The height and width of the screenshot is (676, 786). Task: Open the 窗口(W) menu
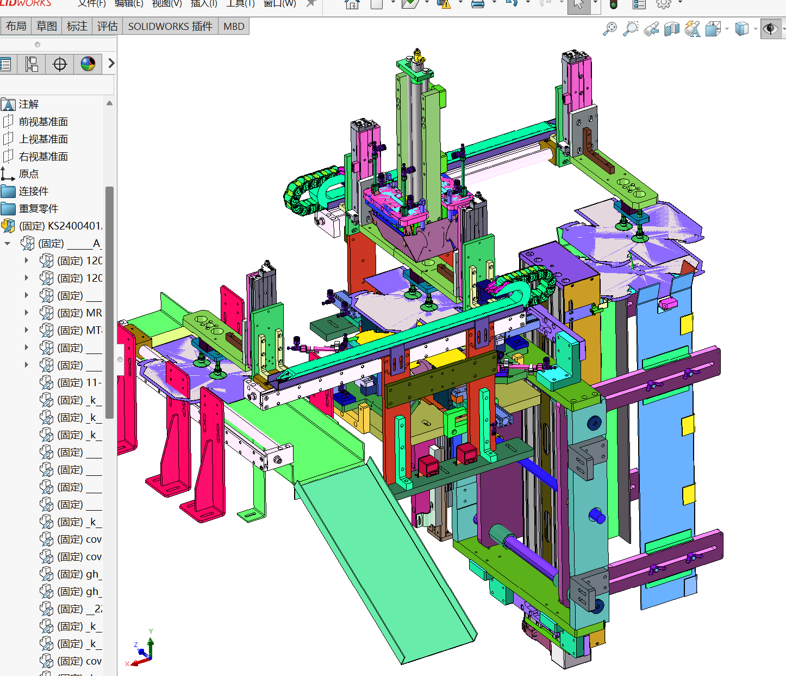click(279, 3)
